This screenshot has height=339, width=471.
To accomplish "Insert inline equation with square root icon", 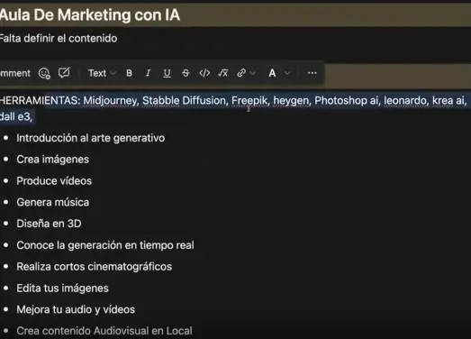I will pyautogui.click(x=223, y=73).
